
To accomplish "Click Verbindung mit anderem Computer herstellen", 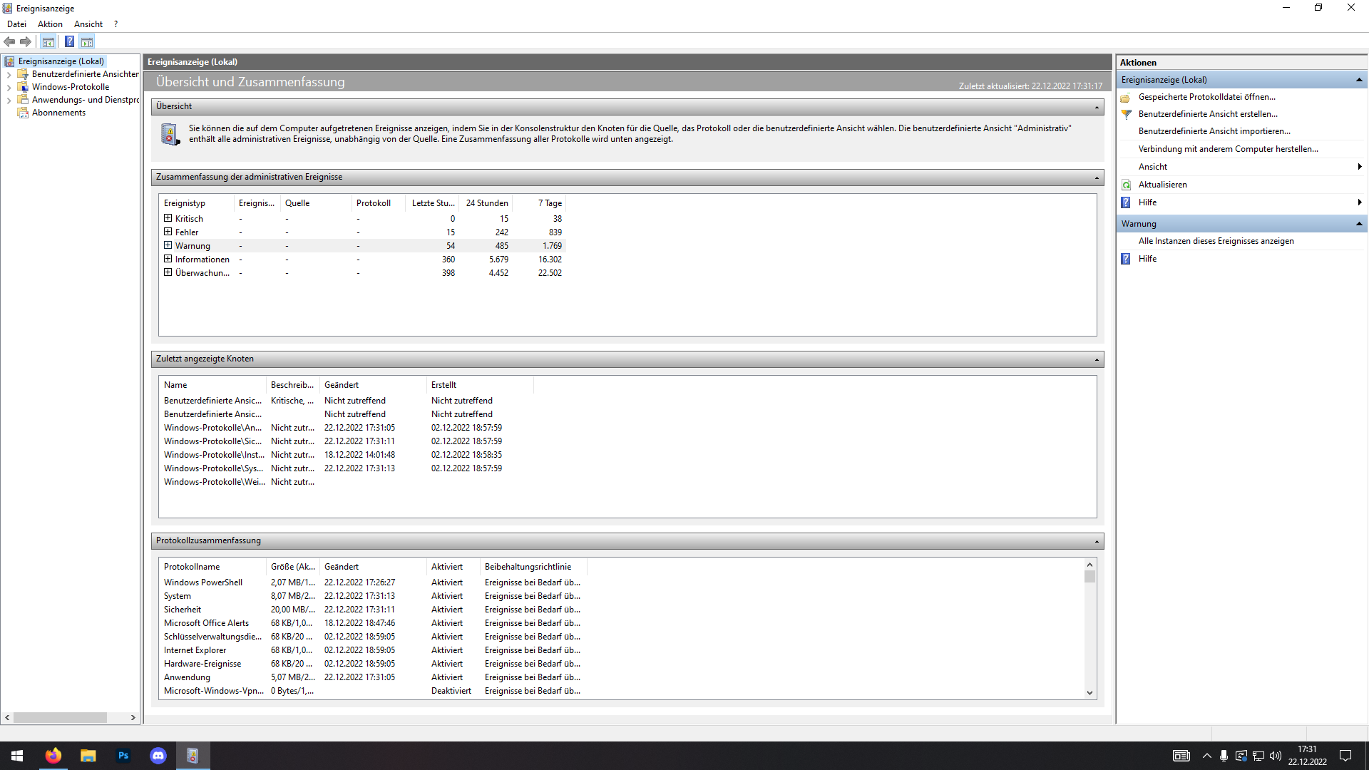I will 1228,149.
